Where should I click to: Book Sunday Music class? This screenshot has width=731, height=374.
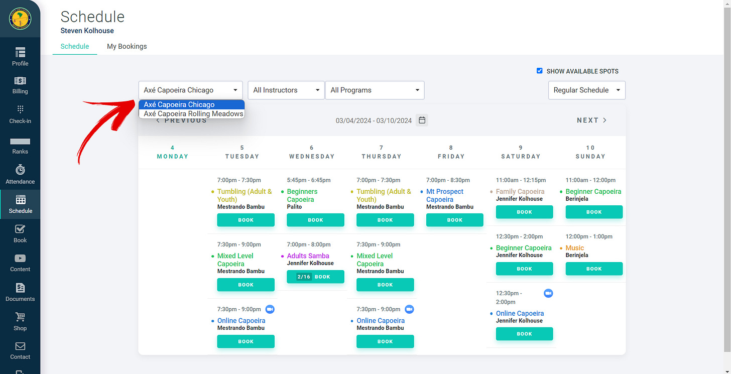click(594, 269)
